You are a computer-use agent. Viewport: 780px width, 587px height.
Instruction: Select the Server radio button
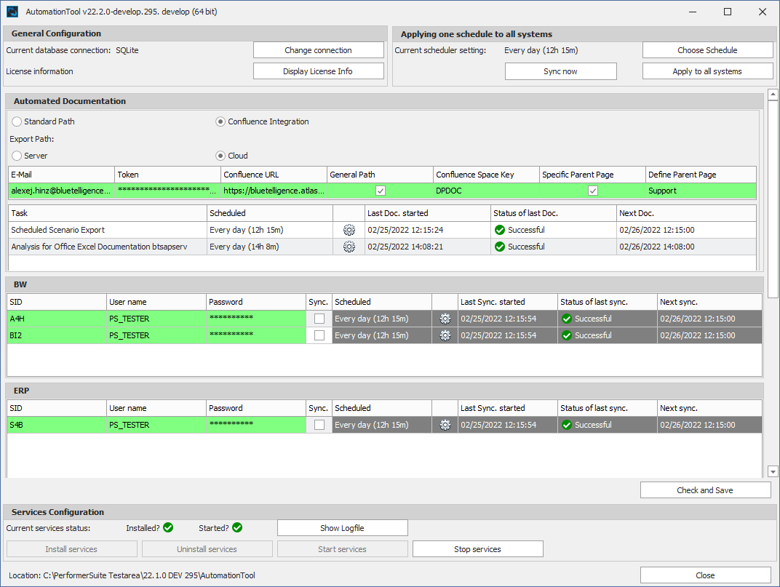coord(16,156)
